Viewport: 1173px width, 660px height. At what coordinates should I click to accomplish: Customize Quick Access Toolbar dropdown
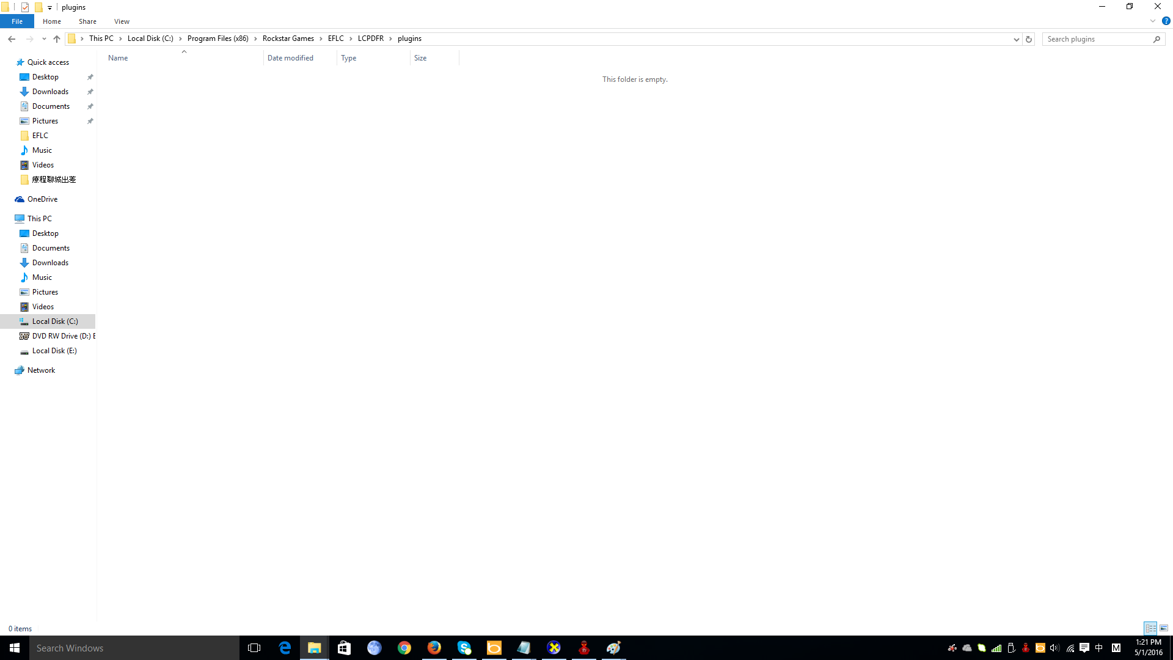50,7
